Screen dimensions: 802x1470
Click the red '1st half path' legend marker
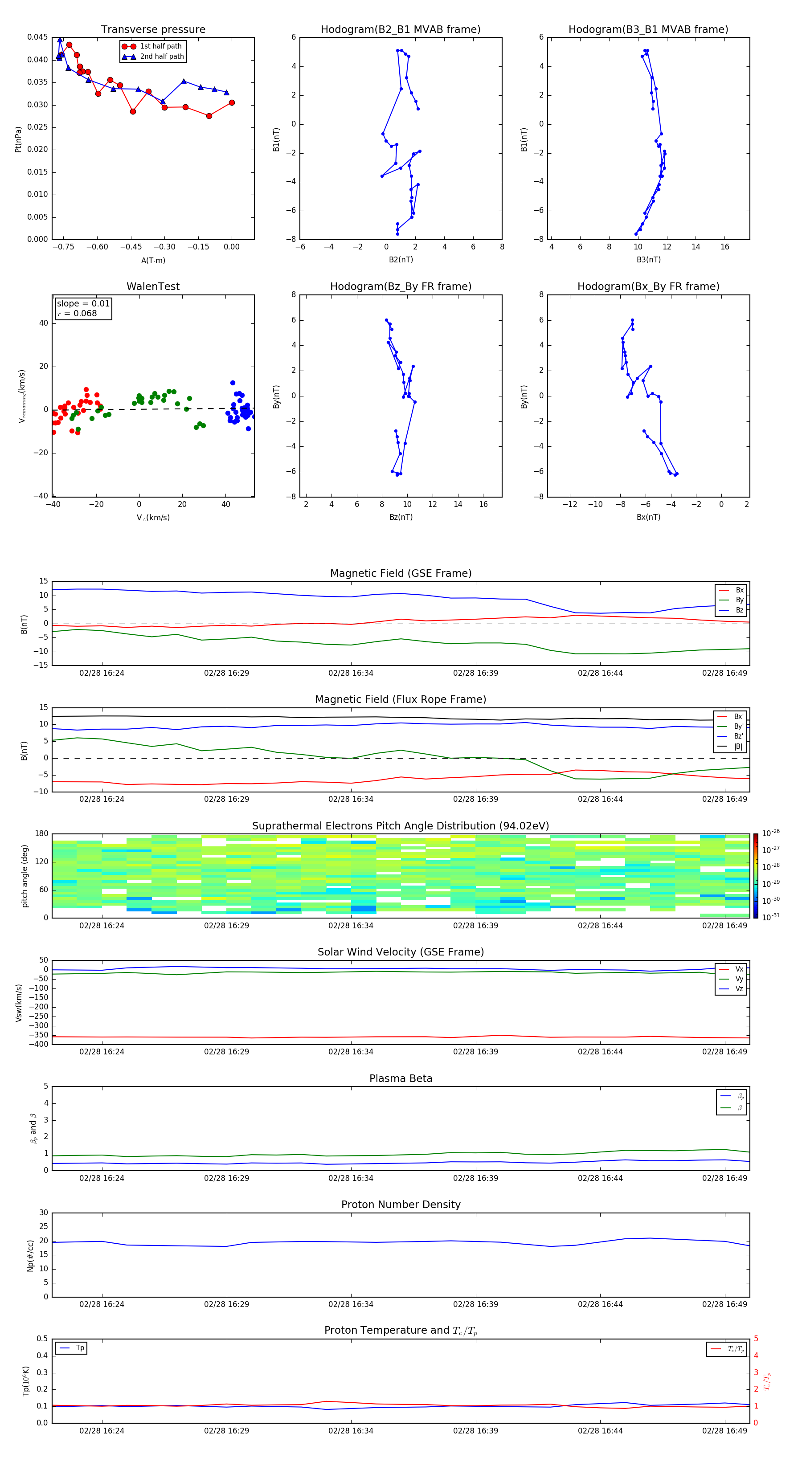(129, 46)
